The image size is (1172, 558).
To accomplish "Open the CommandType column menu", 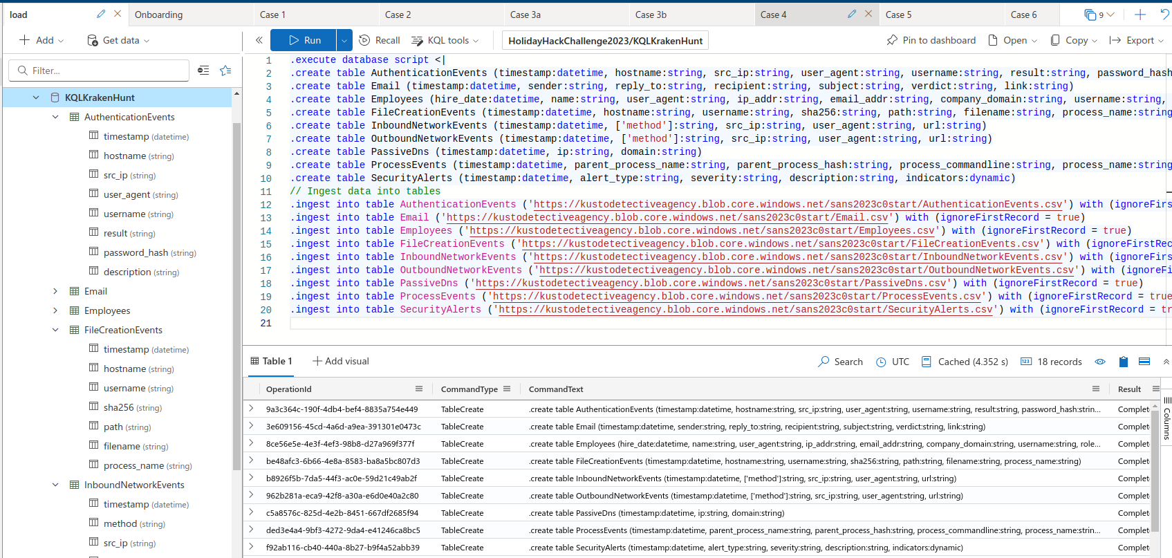I will point(507,389).
